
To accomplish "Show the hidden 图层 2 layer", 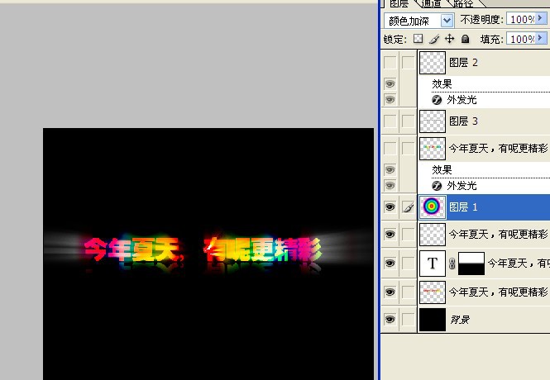I will click(x=390, y=63).
